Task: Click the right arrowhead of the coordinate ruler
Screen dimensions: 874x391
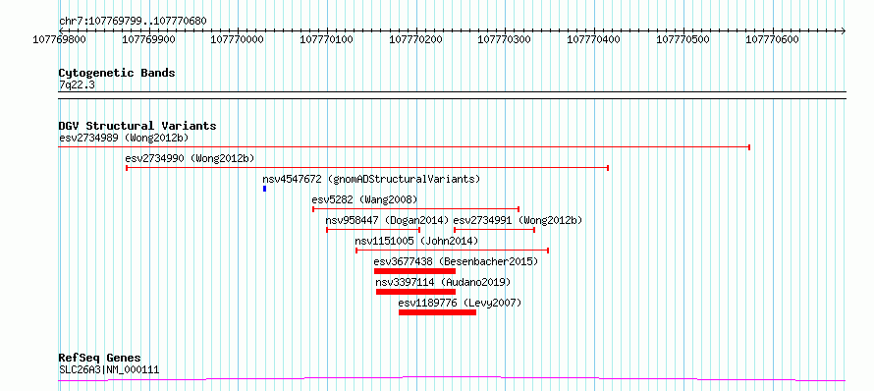Action: coord(843,30)
